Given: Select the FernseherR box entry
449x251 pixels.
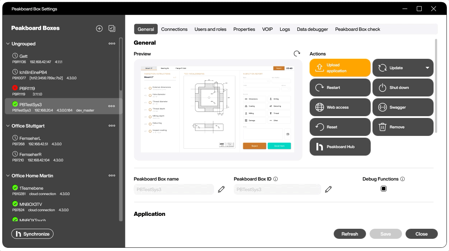Looking at the screenshot, I should point(63,157).
